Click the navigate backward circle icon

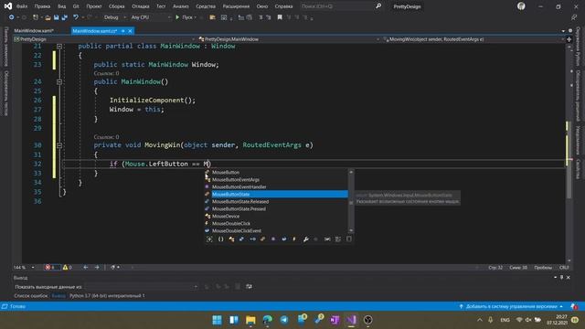[11, 17]
